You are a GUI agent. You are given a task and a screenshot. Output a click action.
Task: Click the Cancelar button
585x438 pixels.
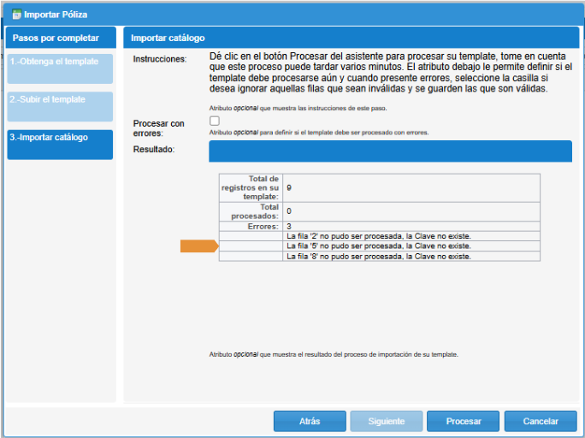coord(540,422)
